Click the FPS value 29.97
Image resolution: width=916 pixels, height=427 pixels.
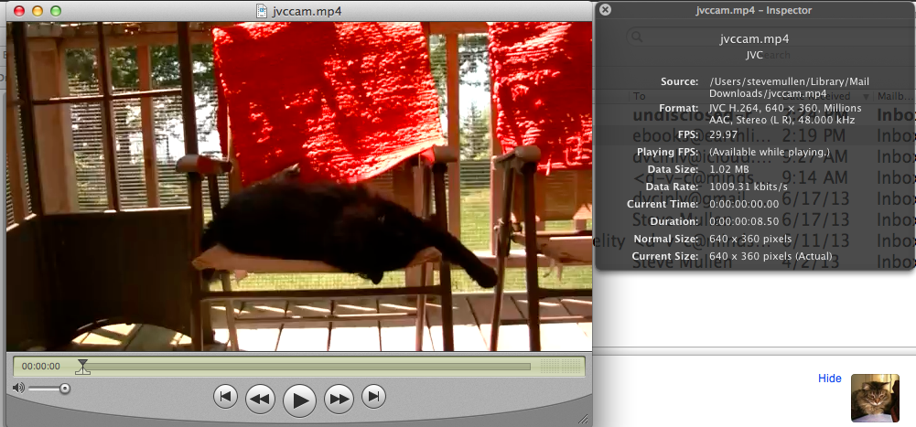tap(724, 134)
